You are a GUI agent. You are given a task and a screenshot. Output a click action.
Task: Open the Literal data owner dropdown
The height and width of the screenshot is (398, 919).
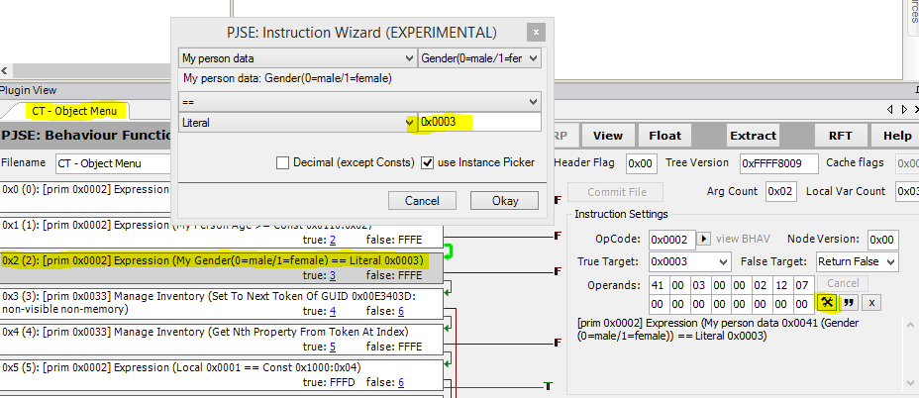tap(297, 123)
